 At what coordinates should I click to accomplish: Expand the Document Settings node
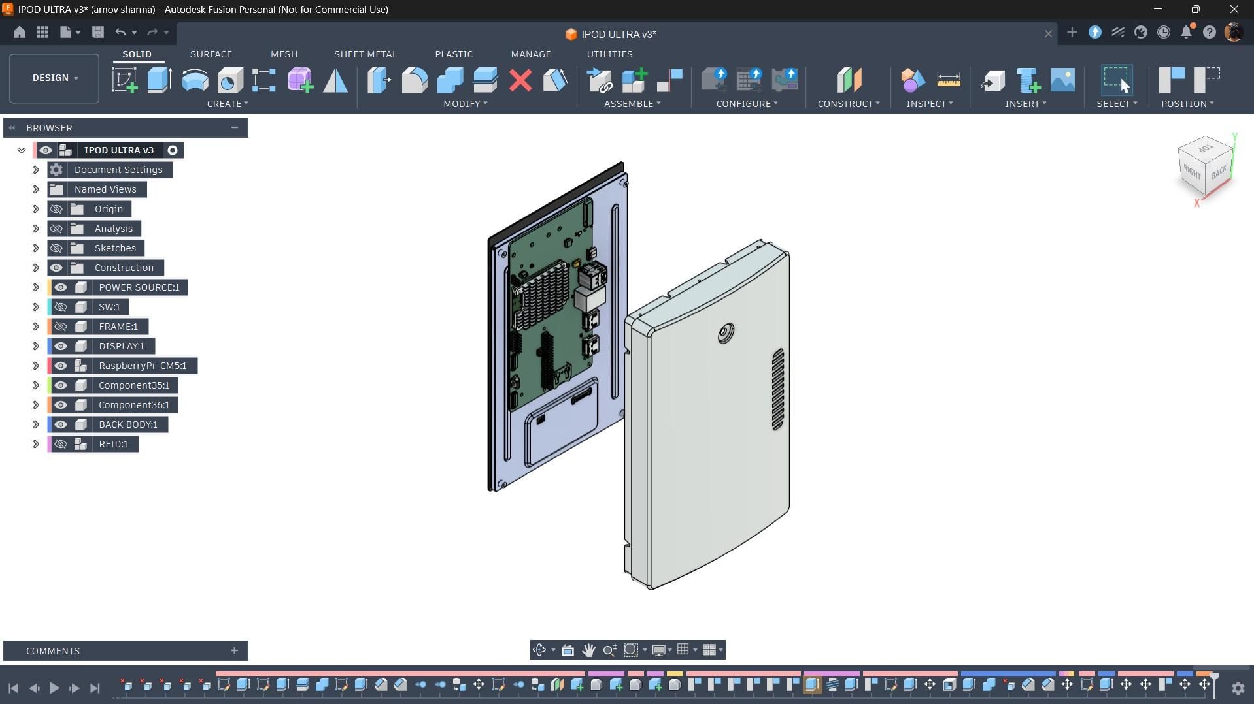(36, 170)
